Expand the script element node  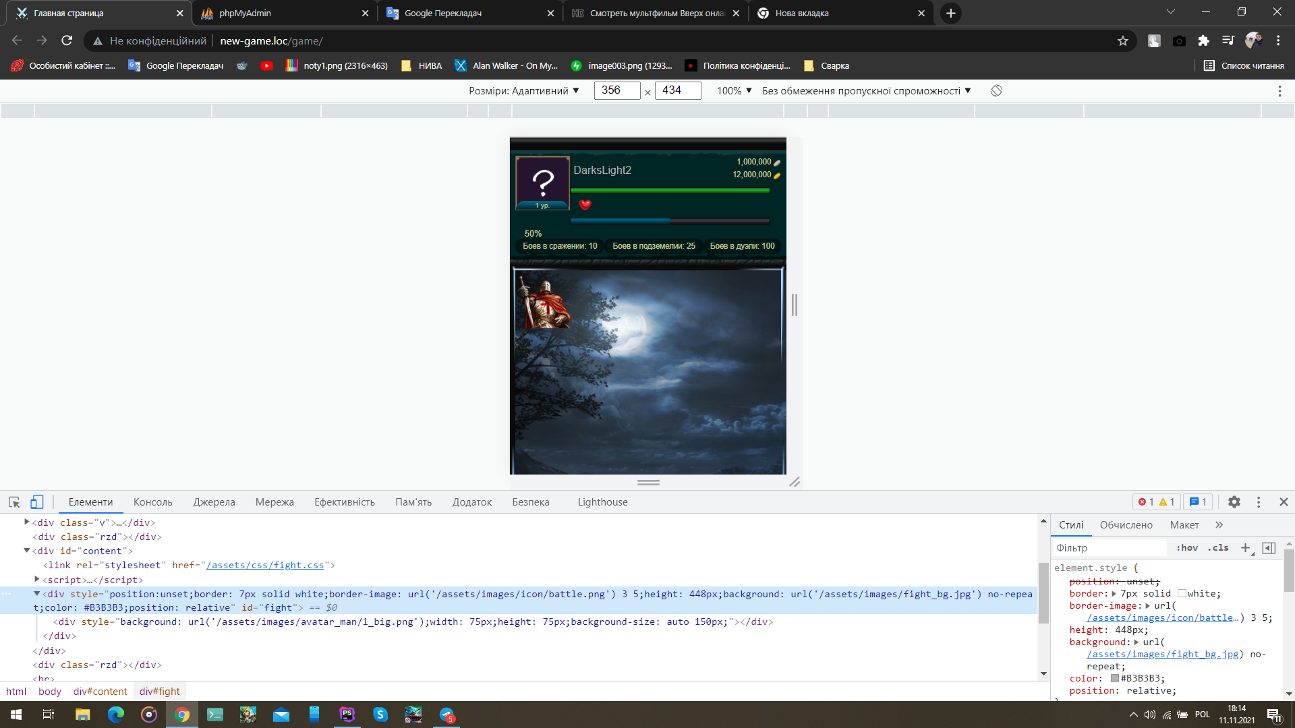coord(37,579)
